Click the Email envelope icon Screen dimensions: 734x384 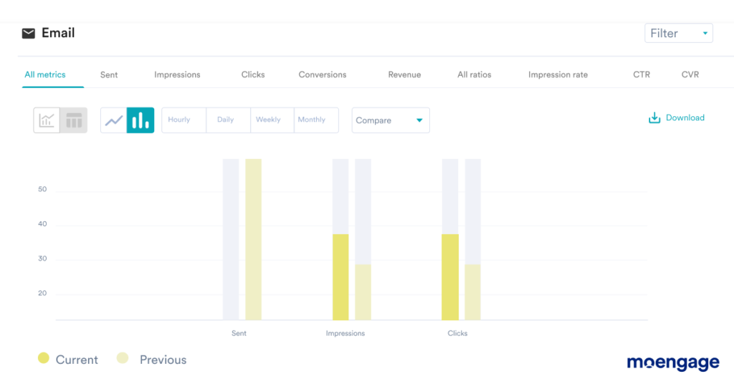[28, 34]
